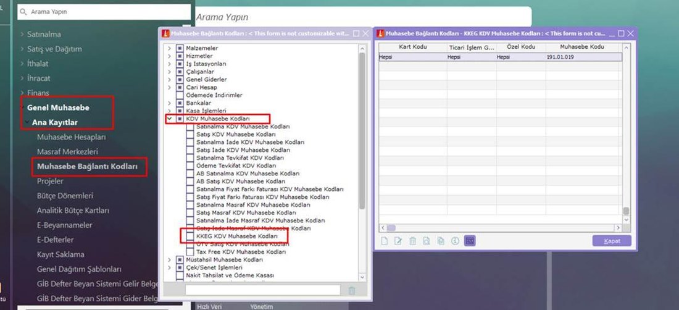The width and height of the screenshot is (679, 310).
Task: Open Bütçe Dönemleri from sidebar
Action: 65,196
